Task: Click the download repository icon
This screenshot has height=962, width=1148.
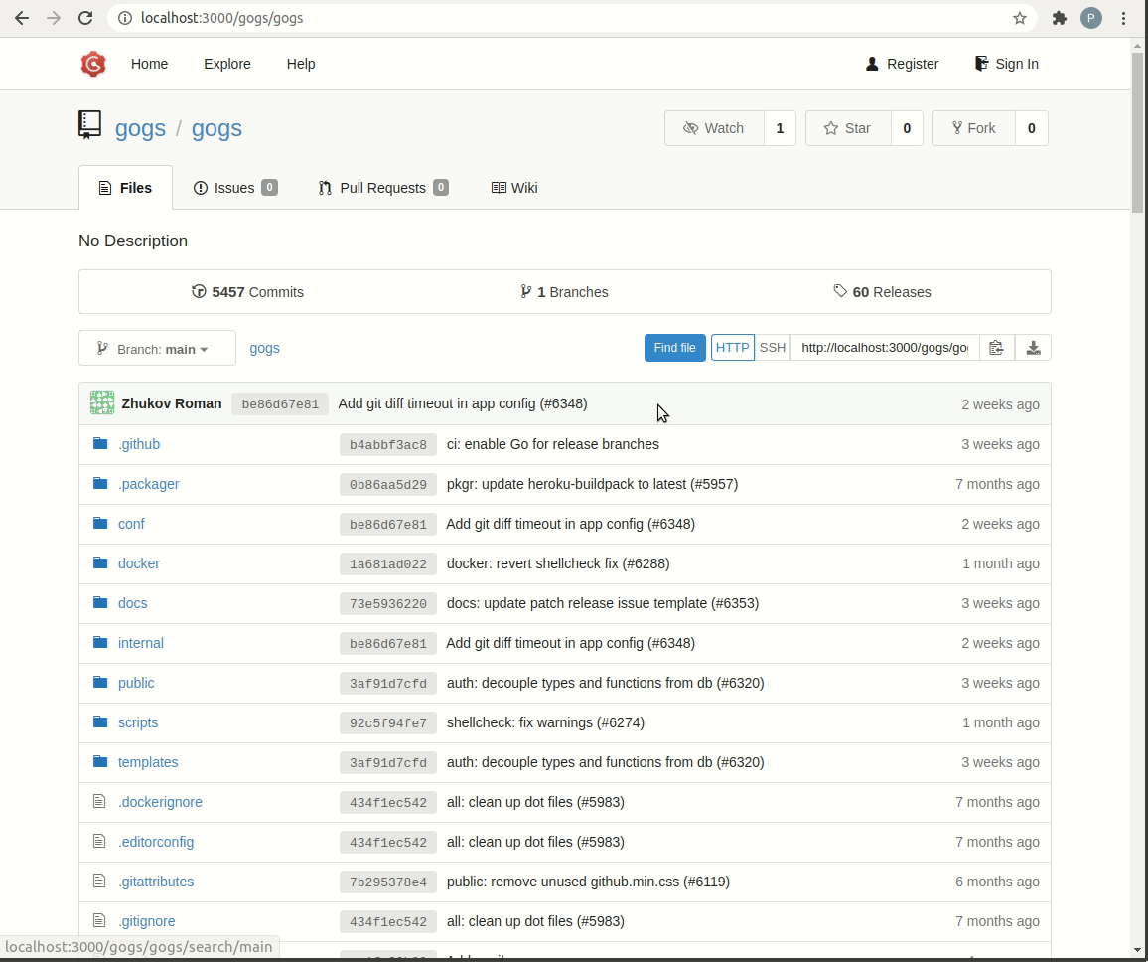Action: pyautogui.click(x=1033, y=348)
